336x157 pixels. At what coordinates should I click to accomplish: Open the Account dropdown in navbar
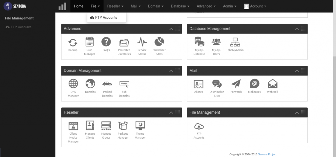click(255, 6)
